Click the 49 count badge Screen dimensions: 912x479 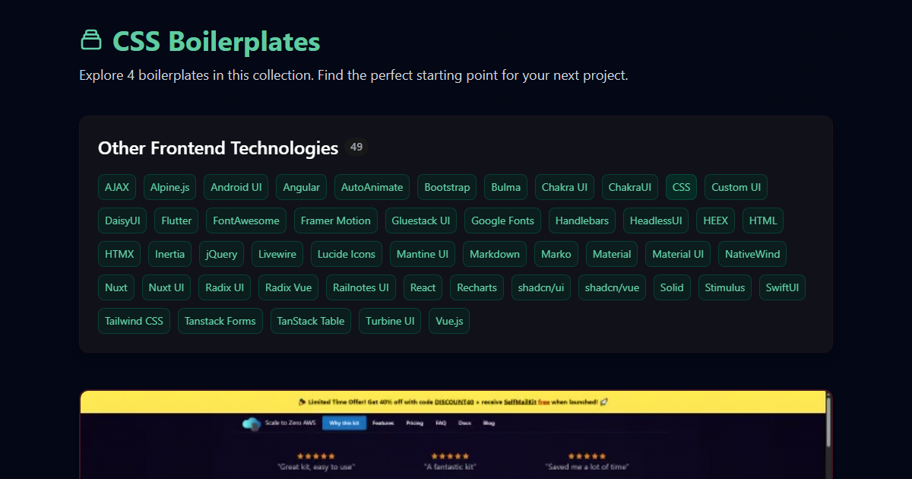point(356,147)
